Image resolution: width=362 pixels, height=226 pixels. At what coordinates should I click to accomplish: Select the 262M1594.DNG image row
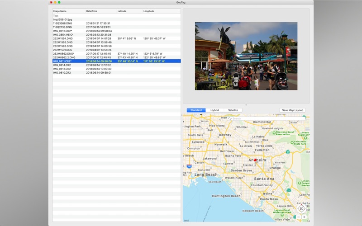click(x=63, y=38)
